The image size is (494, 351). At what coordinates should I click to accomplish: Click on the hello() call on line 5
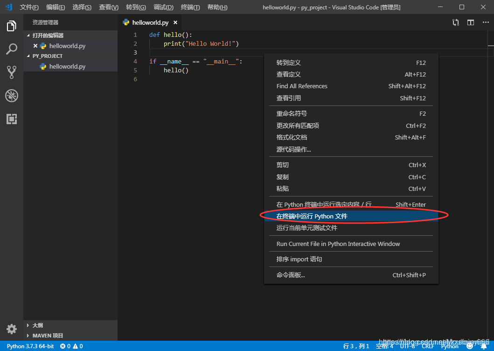coord(176,70)
